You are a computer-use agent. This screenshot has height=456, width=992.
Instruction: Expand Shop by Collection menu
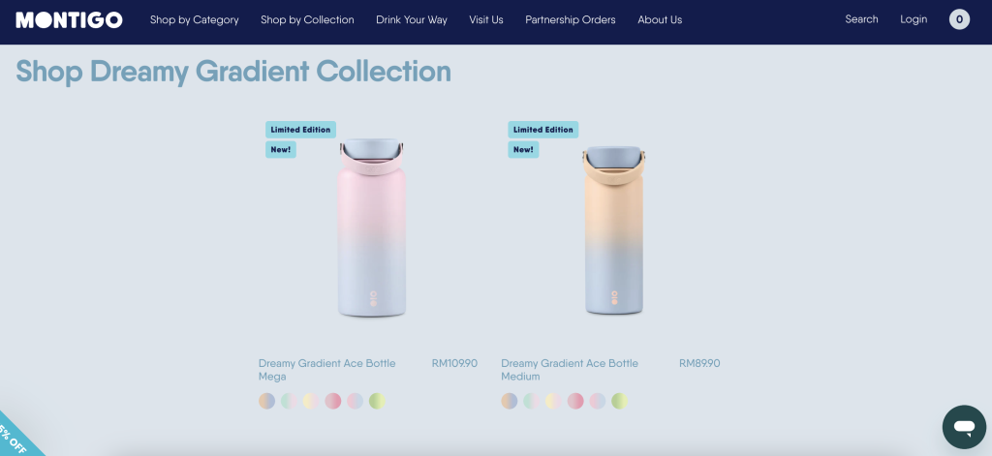tap(307, 19)
